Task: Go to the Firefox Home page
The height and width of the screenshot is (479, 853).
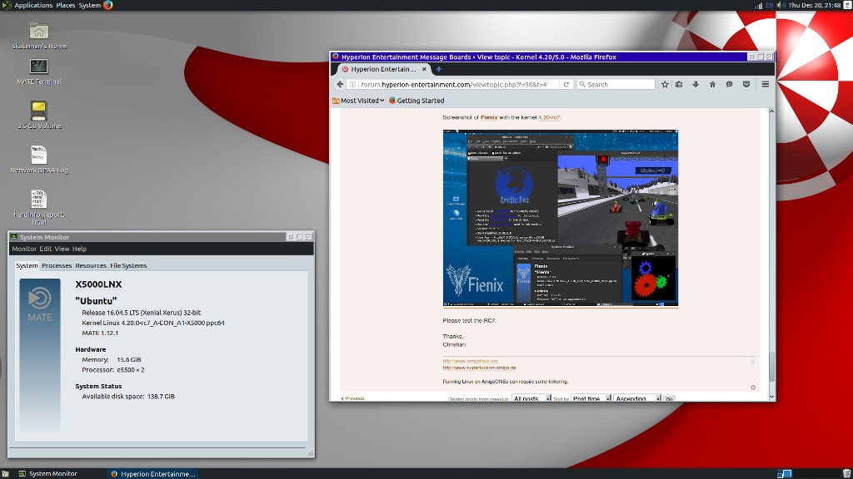Action: (712, 84)
